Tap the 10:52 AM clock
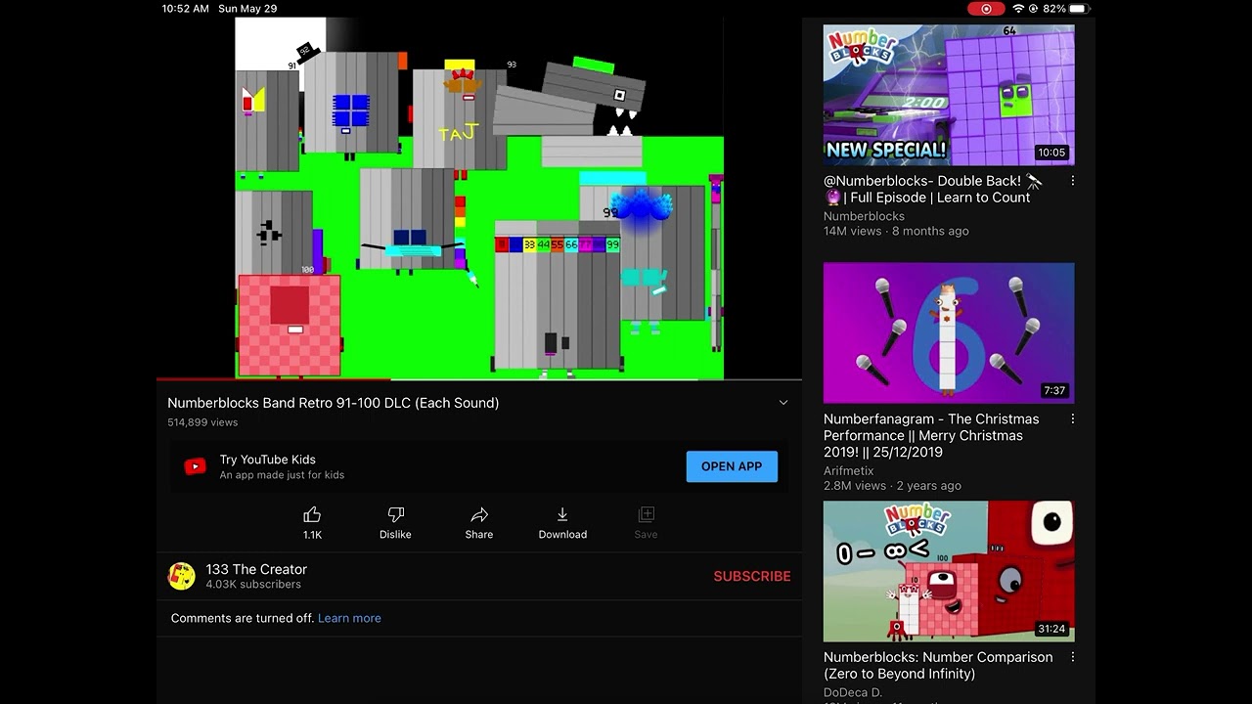 coord(185,9)
